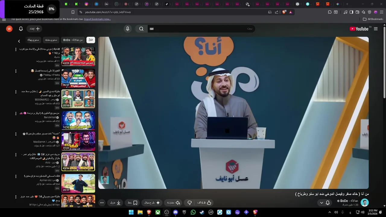The image size is (386, 217).
Task: Toggle subscription notification bell for BoDe
Action: [328, 203]
